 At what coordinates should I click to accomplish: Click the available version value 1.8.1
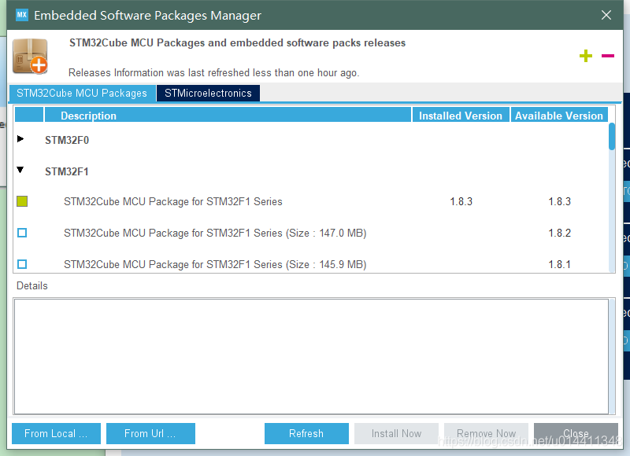pyautogui.click(x=560, y=265)
